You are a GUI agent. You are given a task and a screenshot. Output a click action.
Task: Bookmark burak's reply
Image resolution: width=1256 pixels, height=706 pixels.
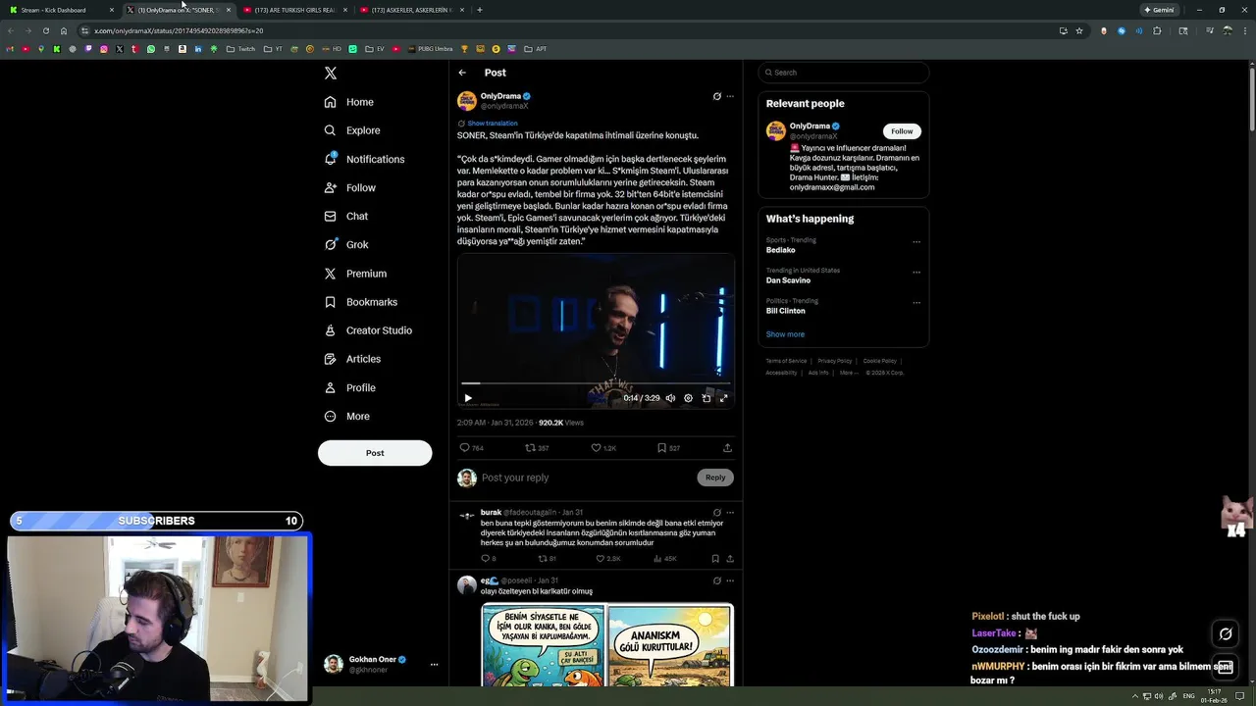pos(715,559)
